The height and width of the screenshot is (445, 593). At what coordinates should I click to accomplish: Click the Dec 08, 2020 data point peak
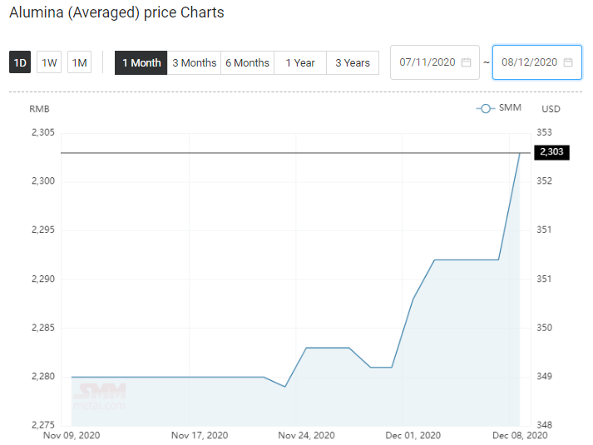[x=520, y=153]
